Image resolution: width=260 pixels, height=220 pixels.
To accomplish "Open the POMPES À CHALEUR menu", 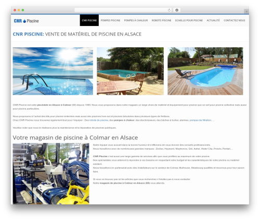I will [136, 20].
